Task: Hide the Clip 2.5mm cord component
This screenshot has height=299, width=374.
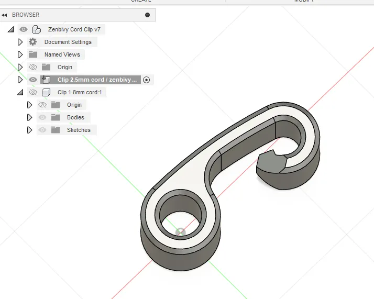Action: pos(33,80)
